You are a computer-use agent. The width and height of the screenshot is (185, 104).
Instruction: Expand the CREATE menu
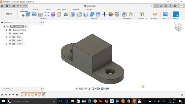click(44, 18)
